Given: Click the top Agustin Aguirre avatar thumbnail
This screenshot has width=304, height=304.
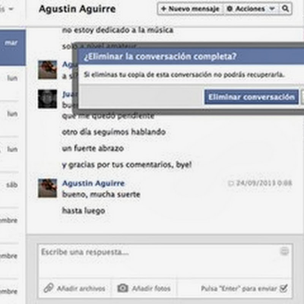Looking at the screenshot, I should tap(47, 70).
